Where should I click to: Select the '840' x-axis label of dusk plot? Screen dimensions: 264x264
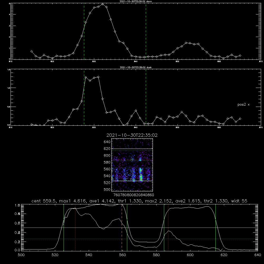136,128
